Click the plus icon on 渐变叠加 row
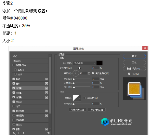Image resolution: width=158 pixels, height=135 pixels. click(46, 115)
